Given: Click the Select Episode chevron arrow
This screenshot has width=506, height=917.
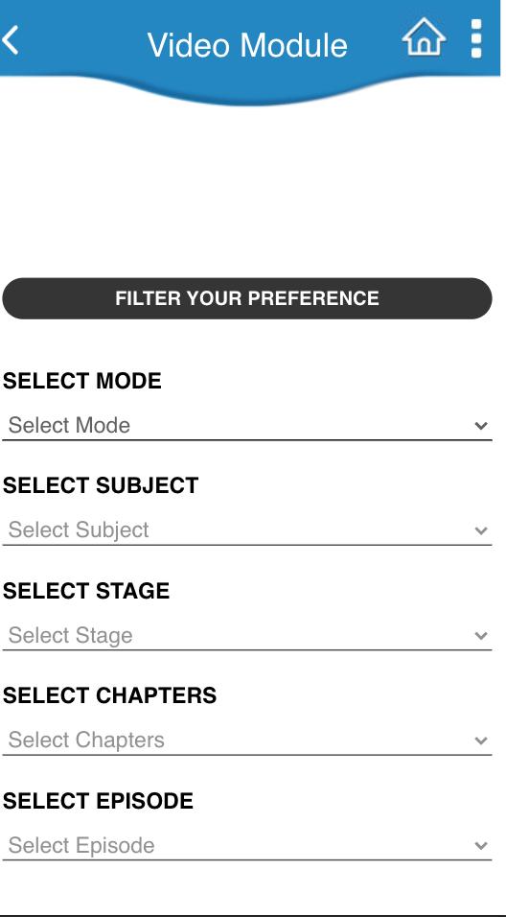Looking at the screenshot, I should (481, 846).
